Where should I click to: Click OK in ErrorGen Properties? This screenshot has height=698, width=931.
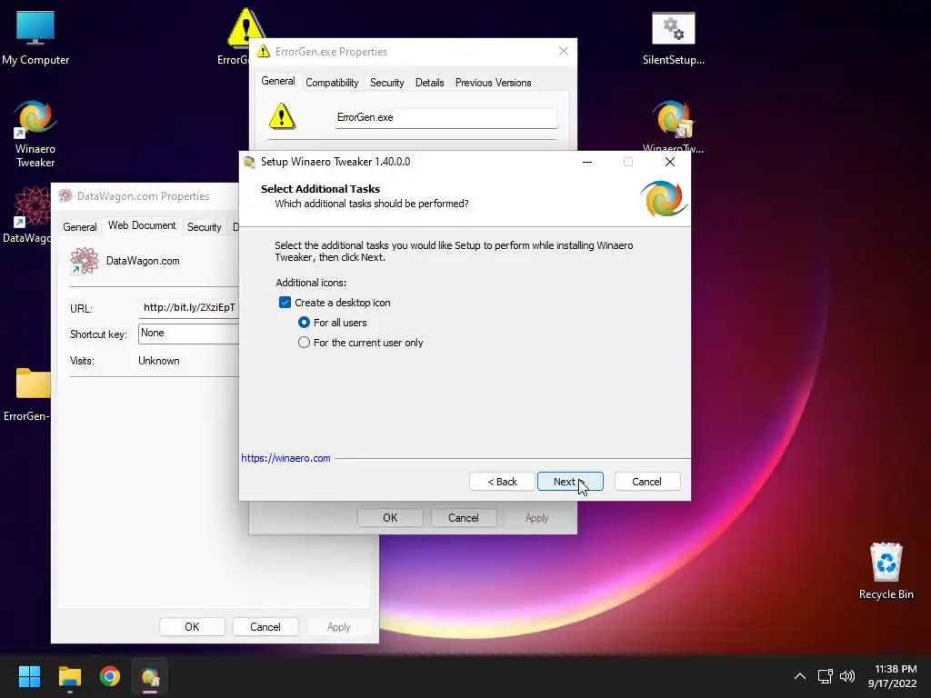pos(390,517)
